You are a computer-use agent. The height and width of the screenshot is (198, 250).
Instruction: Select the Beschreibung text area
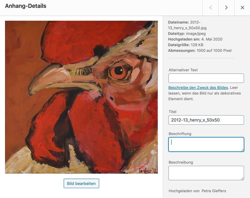[x=206, y=173]
